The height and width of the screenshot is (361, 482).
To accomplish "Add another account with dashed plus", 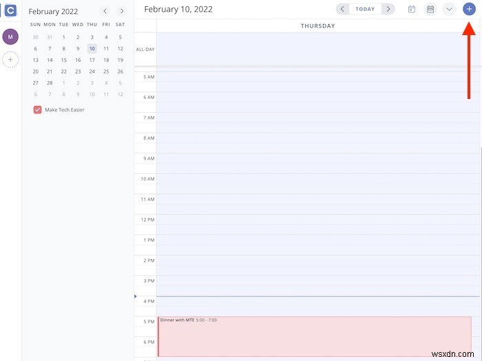I will pyautogui.click(x=10, y=60).
